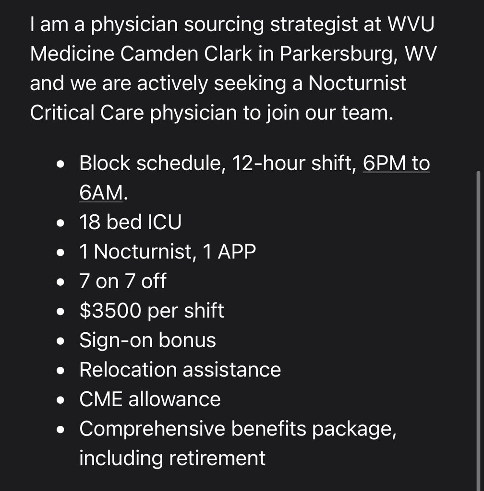The height and width of the screenshot is (491, 484).
Task: Click the bullet dot beside "Sign-on bonus"
Action: 60,341
